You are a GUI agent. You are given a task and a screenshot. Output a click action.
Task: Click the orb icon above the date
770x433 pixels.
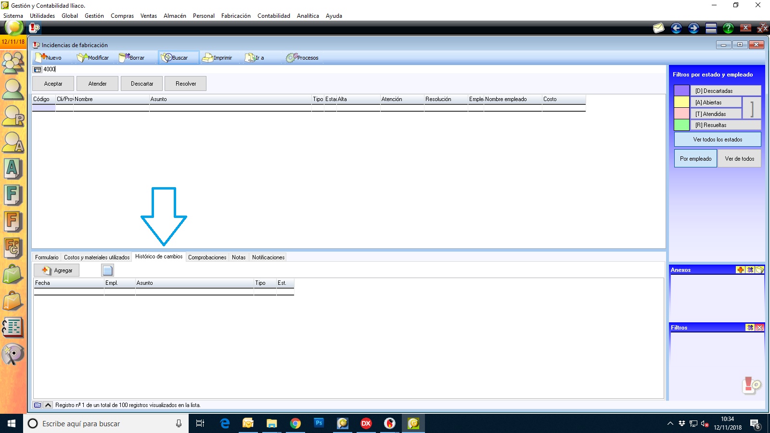pos(14,28)
